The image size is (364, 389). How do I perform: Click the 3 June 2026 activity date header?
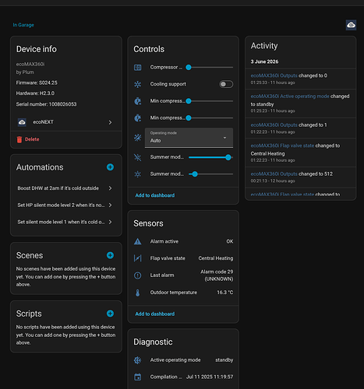pos(264,61)
